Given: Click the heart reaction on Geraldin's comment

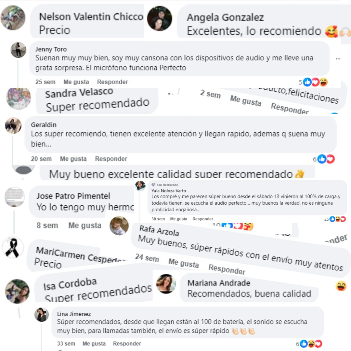Looking at the screenshot, I should coord(331,159).
